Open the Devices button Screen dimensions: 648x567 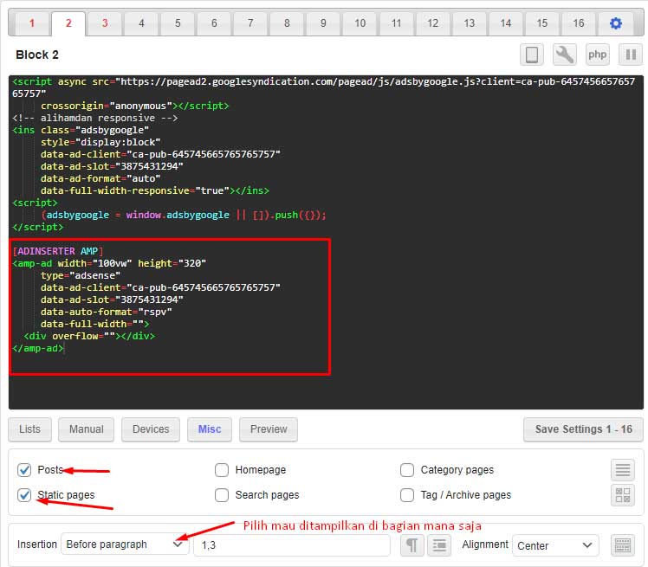[151, 429]
